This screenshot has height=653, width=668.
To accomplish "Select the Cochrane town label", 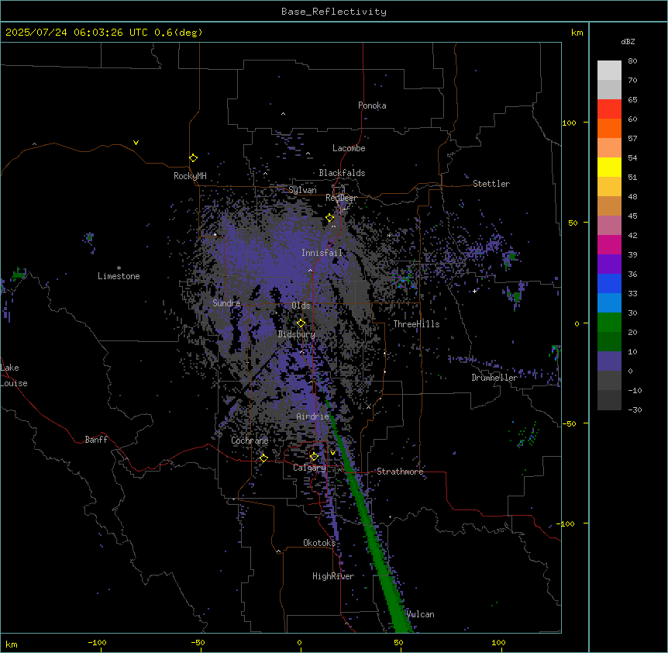I will pyautogui.click(x=250, y=441).
